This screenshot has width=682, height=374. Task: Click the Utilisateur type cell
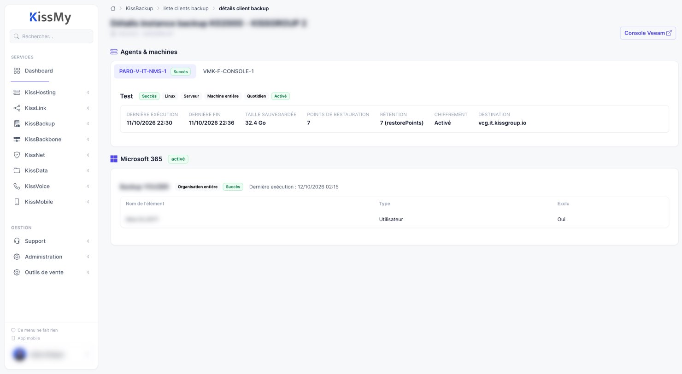(x=391, y=220)
